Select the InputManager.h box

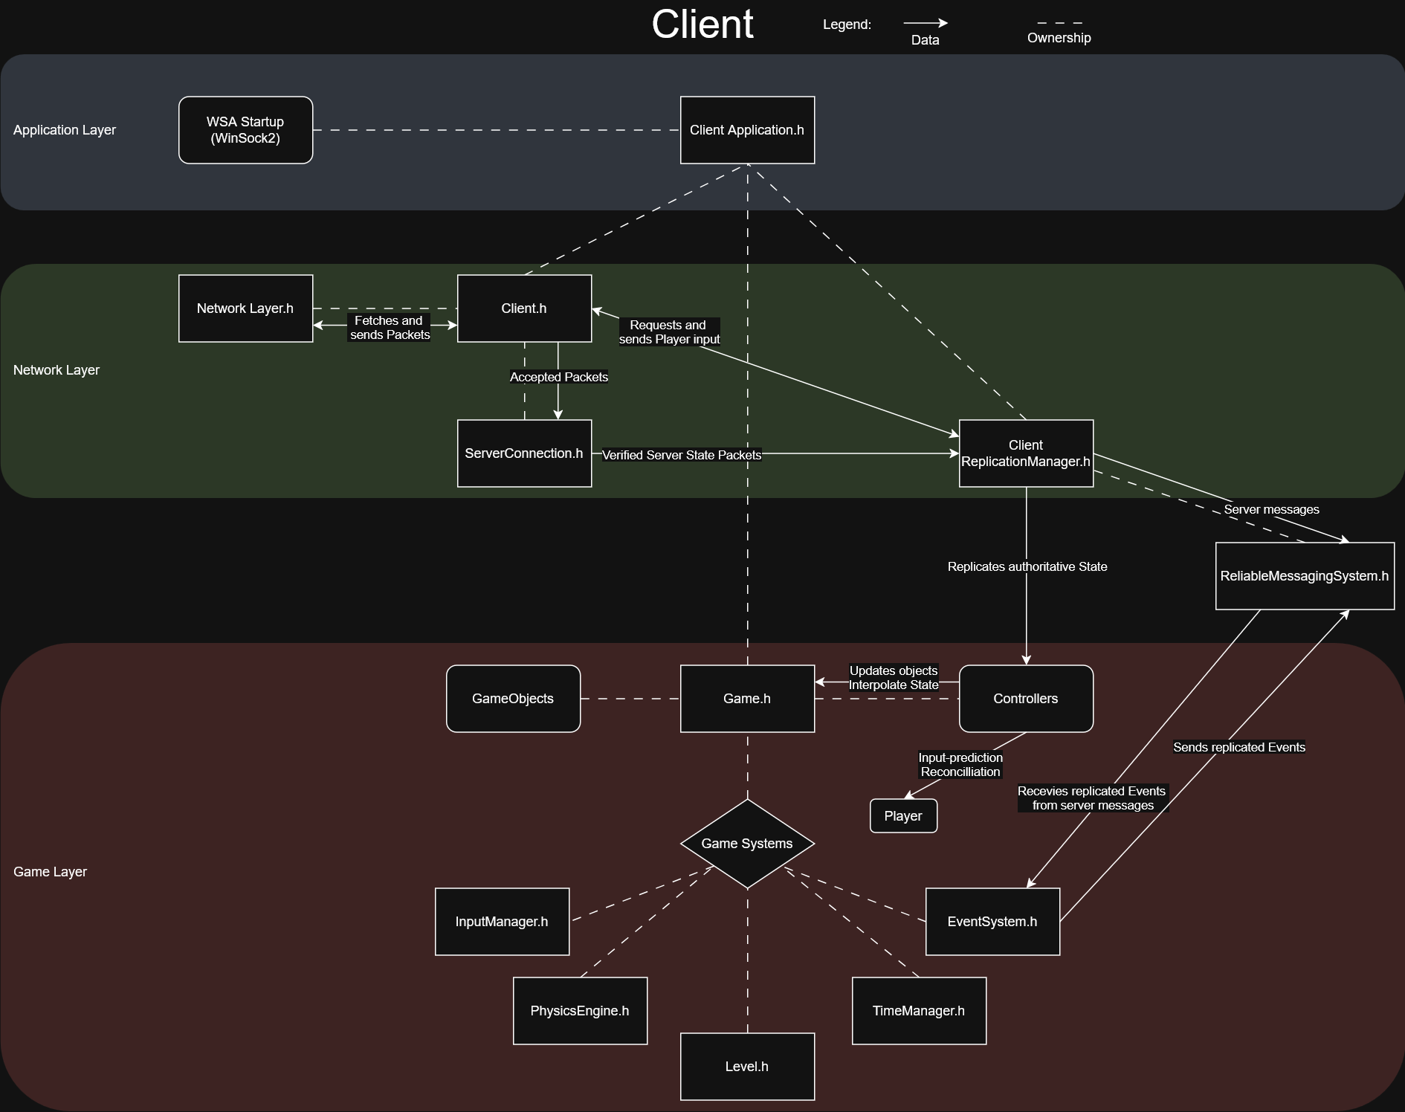click(502, 922)
